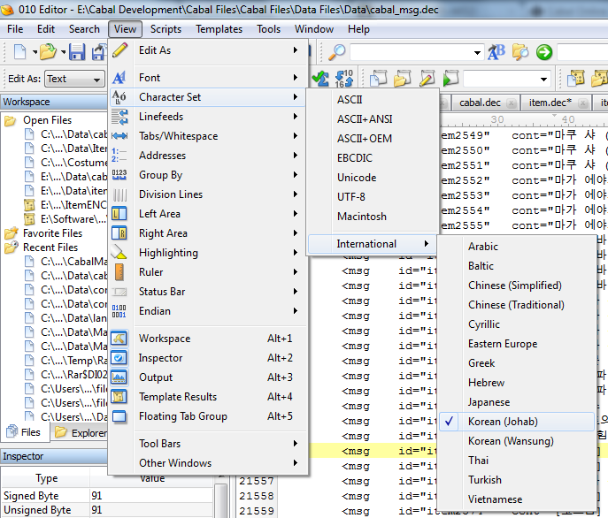Click the orange Ruler icon
The height and width of the screenshot is (518, 608).
point(119,272)
